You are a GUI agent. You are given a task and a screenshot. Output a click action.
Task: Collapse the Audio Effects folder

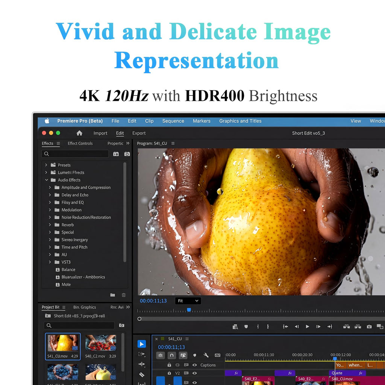tap(46, 180)
